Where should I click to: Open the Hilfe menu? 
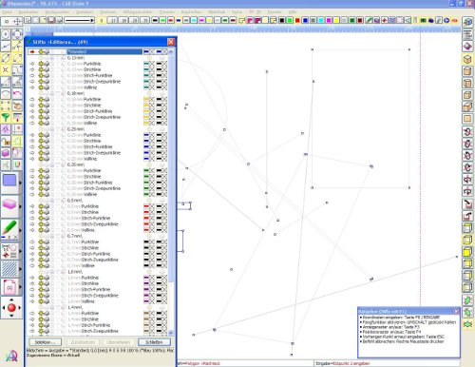point(293,12)
